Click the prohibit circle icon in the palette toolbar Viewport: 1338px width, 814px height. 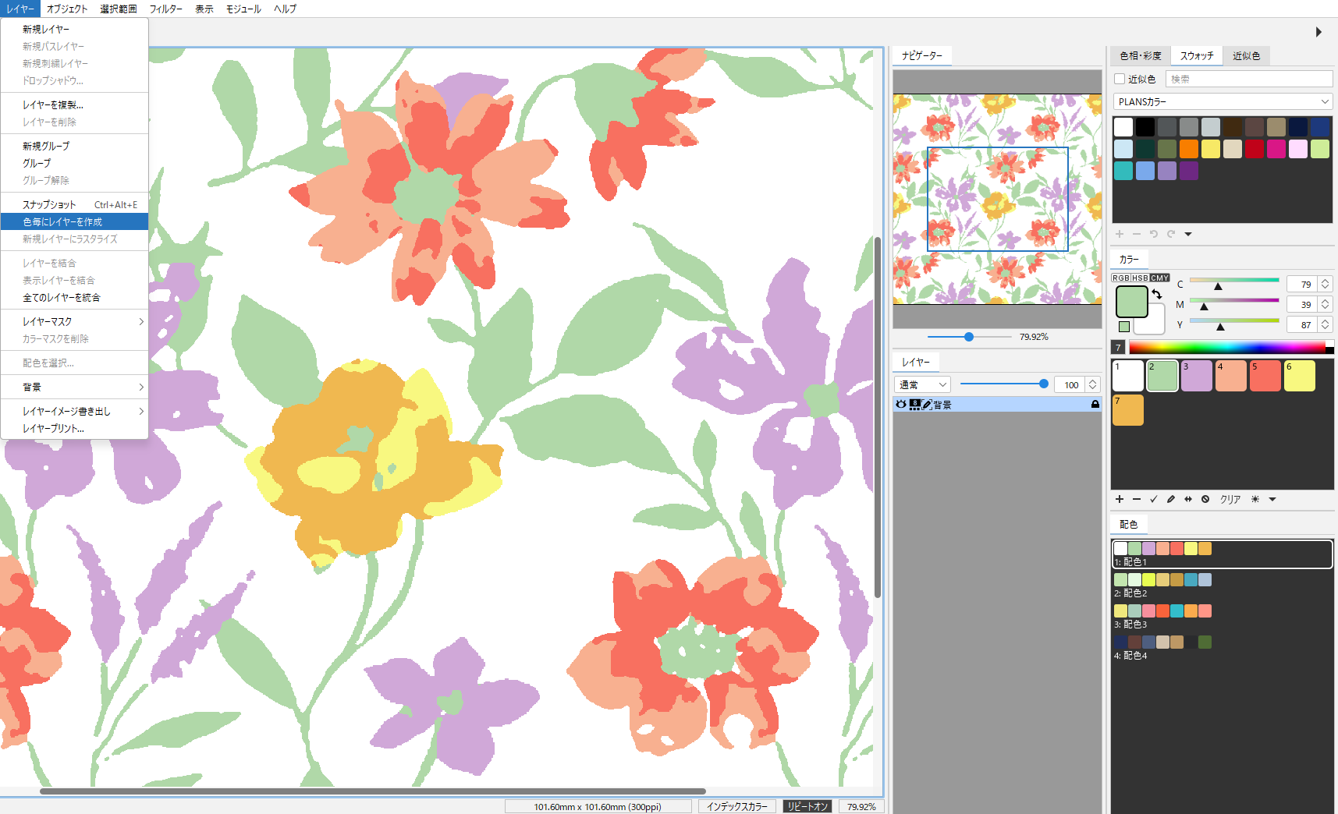click(1205, 499)
